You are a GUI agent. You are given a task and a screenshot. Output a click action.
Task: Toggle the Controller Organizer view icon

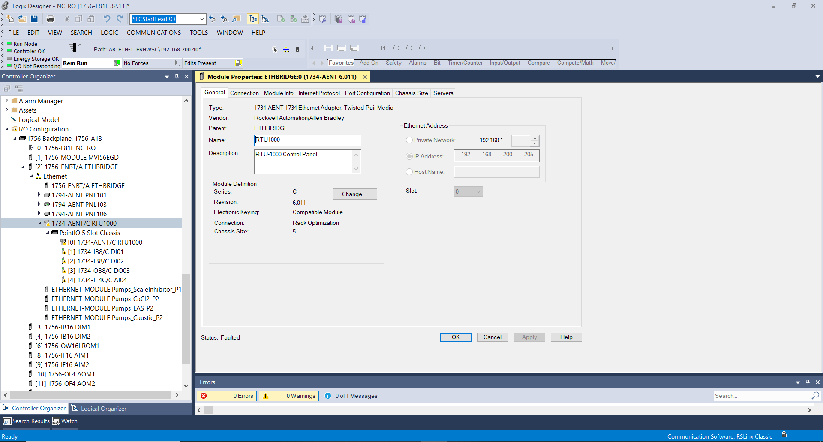pyautogui.click(x=253, y=19)
